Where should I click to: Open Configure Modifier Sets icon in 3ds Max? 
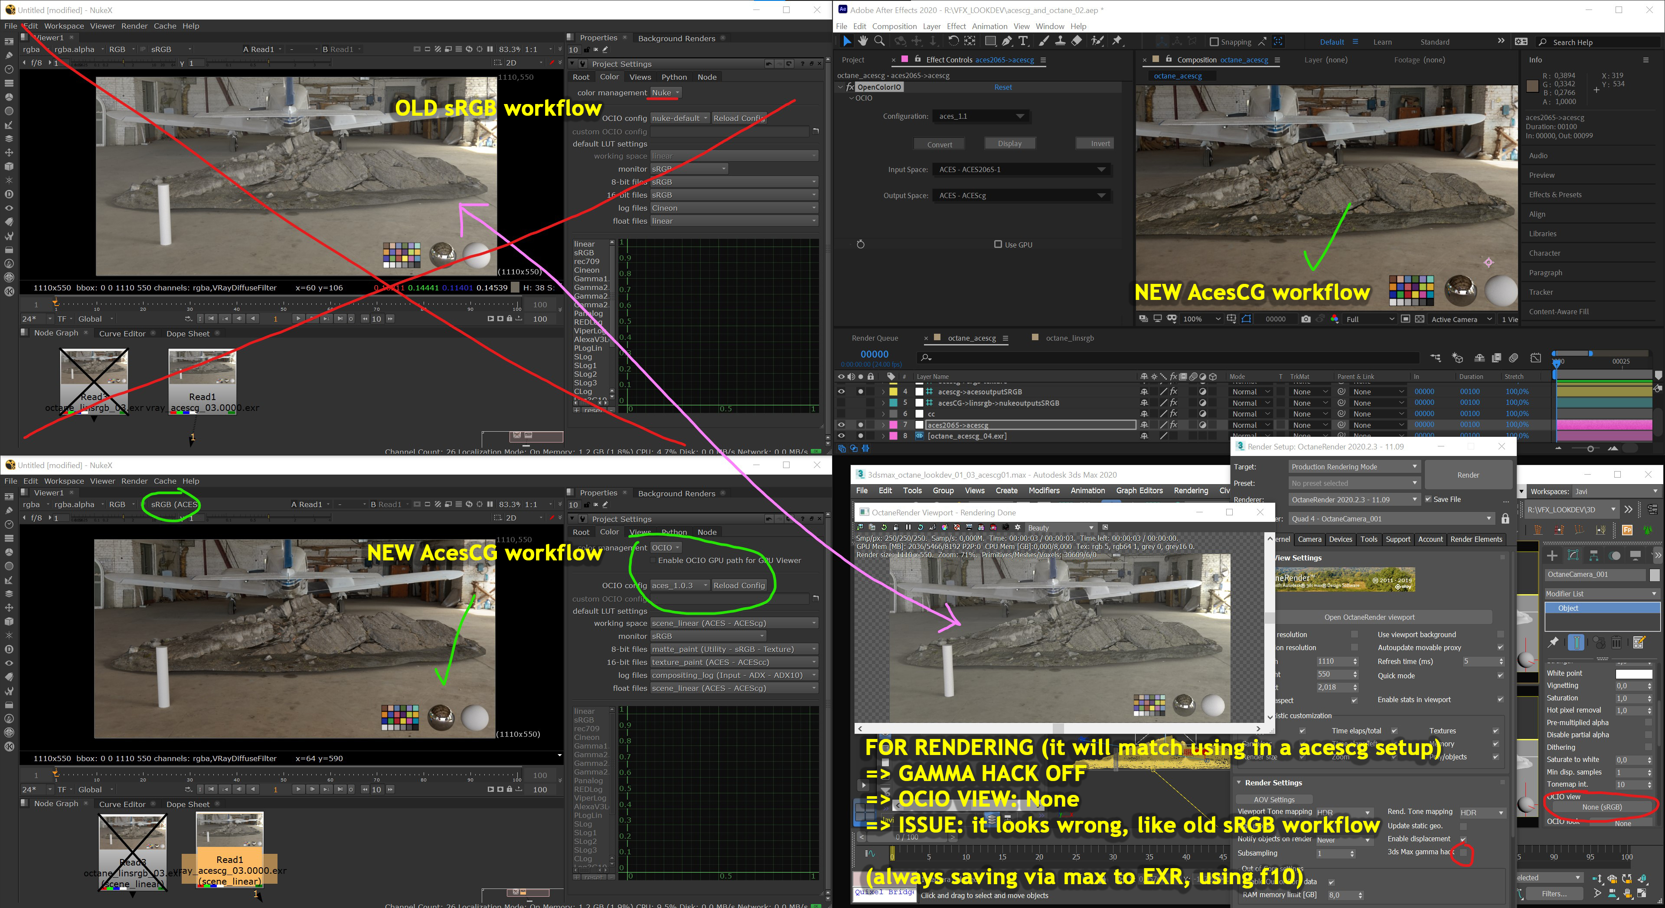[x=1639, y=642]
